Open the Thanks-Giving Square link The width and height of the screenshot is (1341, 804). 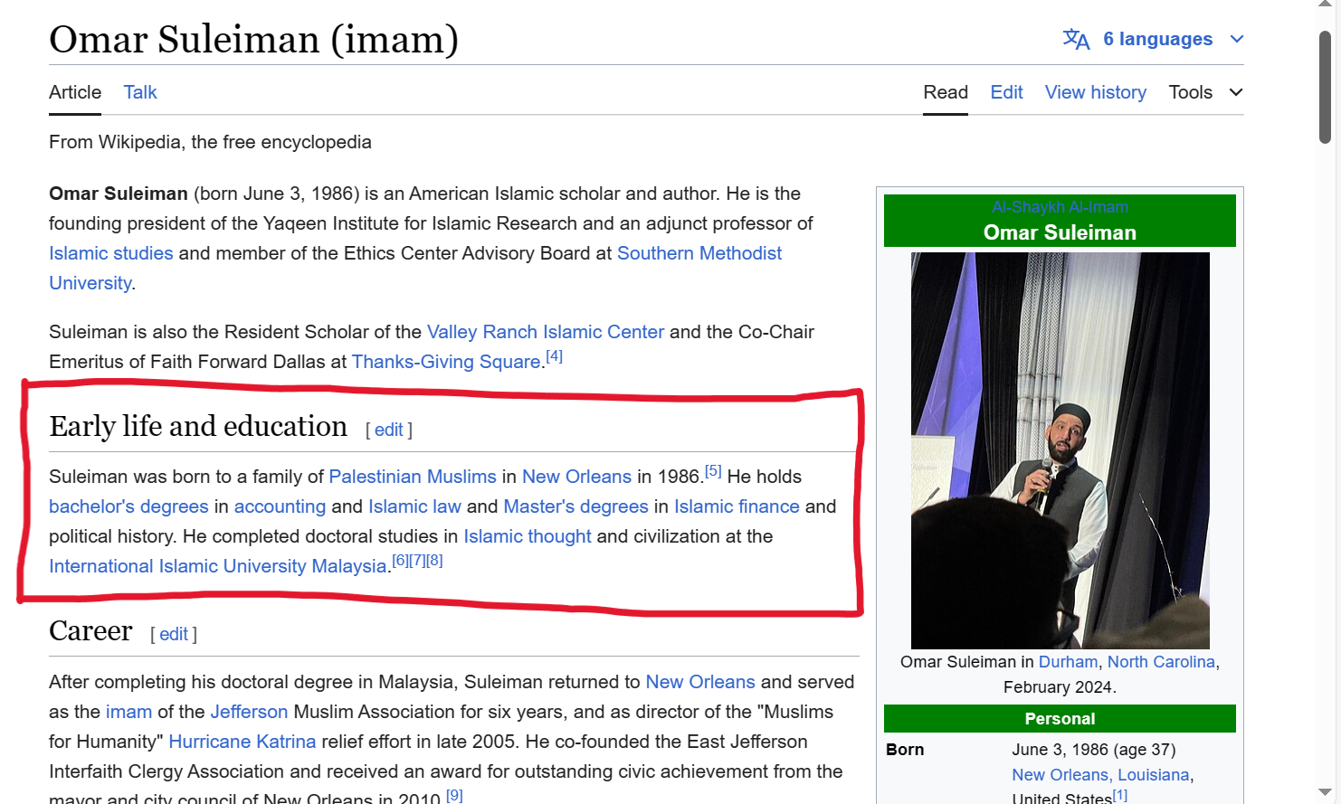[x=445, y=362]
